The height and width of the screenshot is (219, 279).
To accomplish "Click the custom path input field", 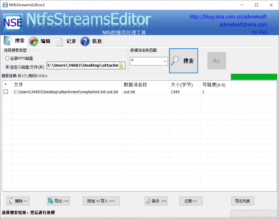I will (86, 65).
